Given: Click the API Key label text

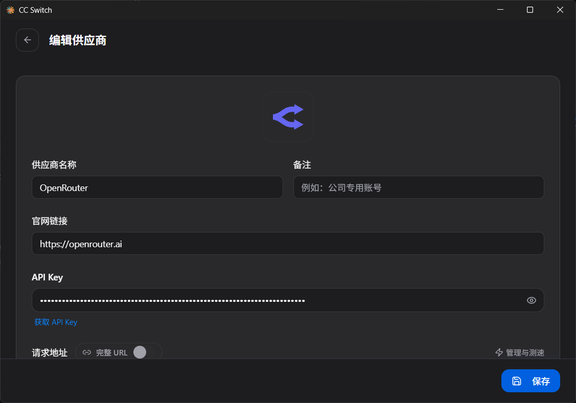Looking at the screenshot, I should [x=48, y=277].
